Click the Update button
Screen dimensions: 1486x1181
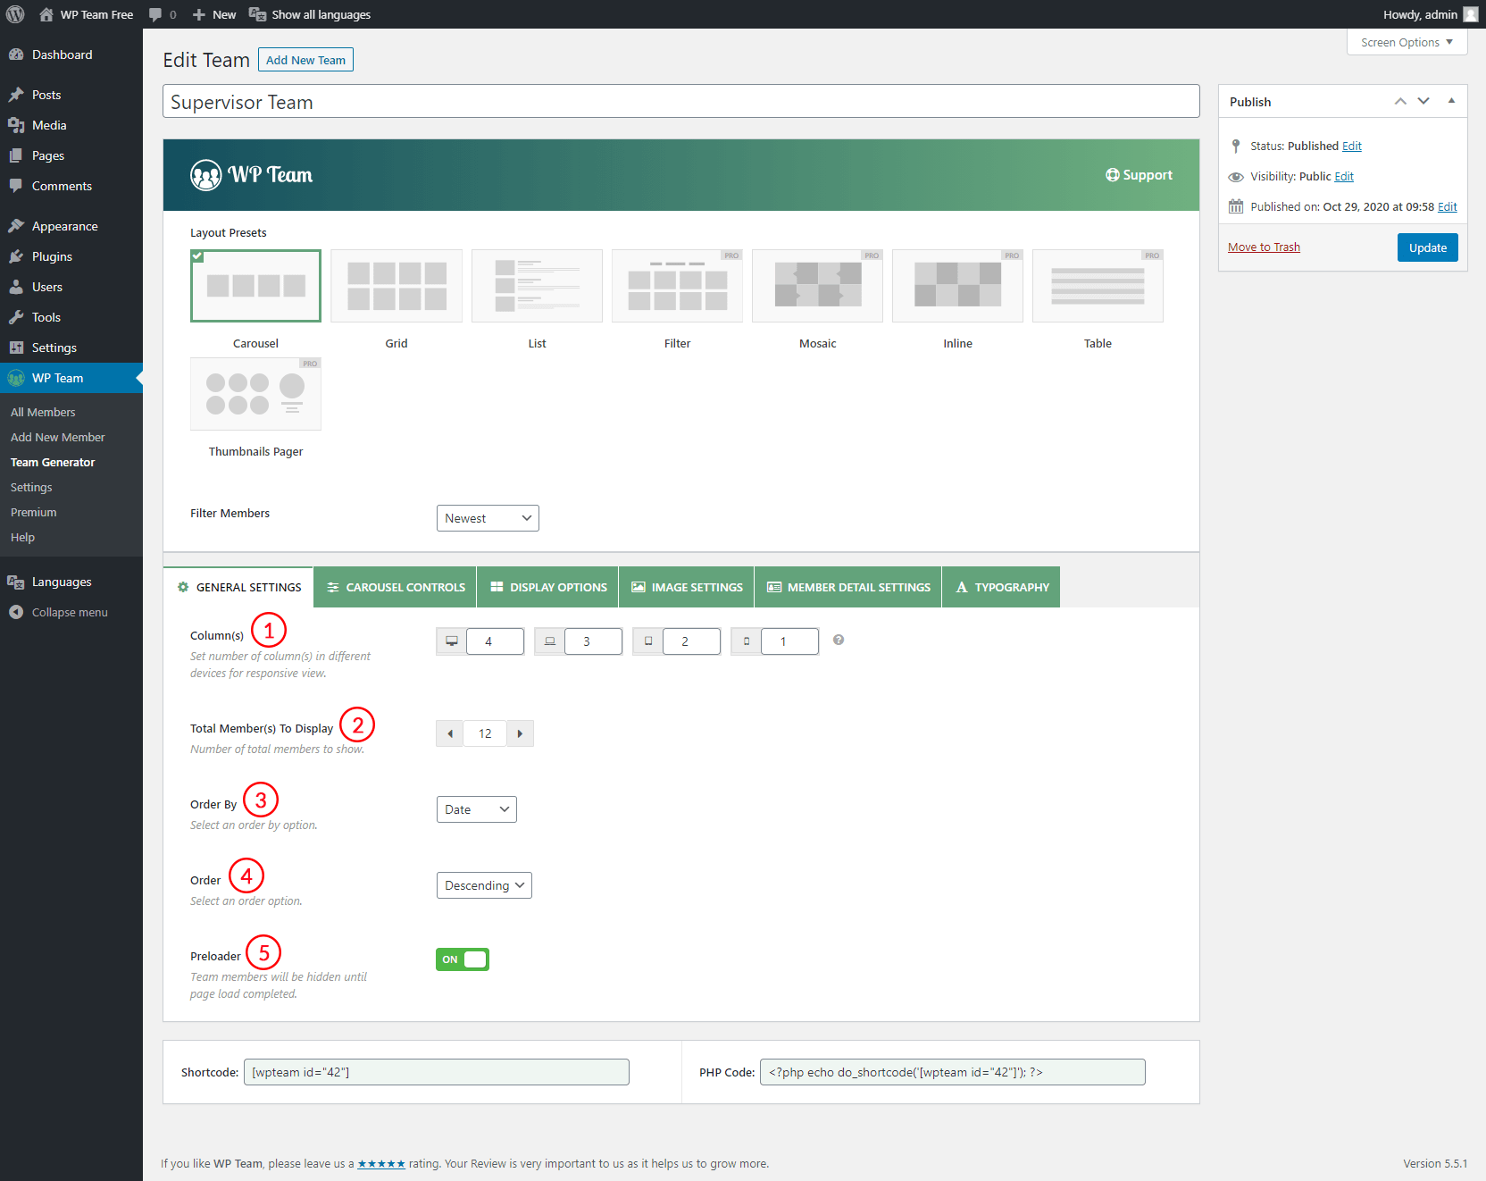[x=1427, y=247]
